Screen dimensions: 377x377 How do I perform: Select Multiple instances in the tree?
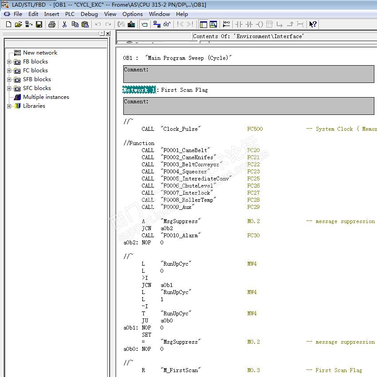click(x=46, y=97)
